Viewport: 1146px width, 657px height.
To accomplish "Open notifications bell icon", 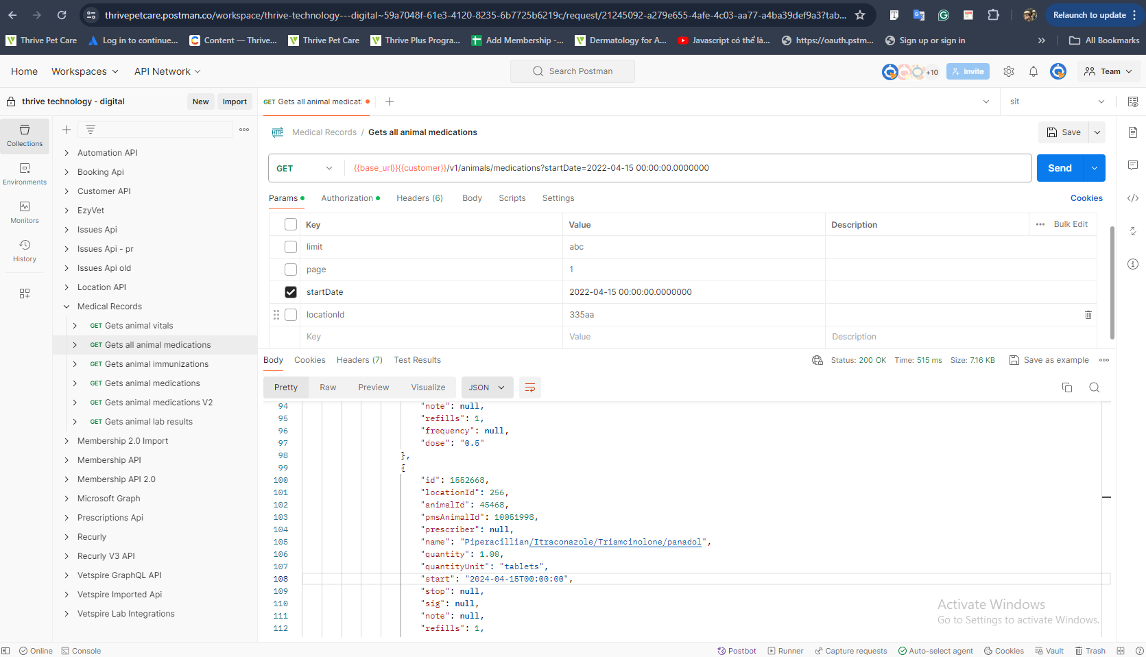I will [x=1034, y=71].
